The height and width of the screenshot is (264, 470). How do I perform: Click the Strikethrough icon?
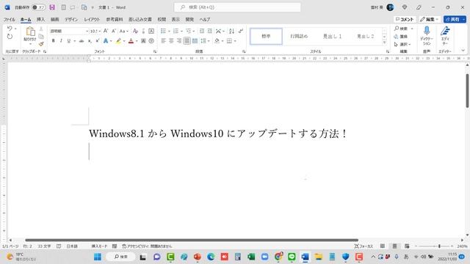[82, 41]
